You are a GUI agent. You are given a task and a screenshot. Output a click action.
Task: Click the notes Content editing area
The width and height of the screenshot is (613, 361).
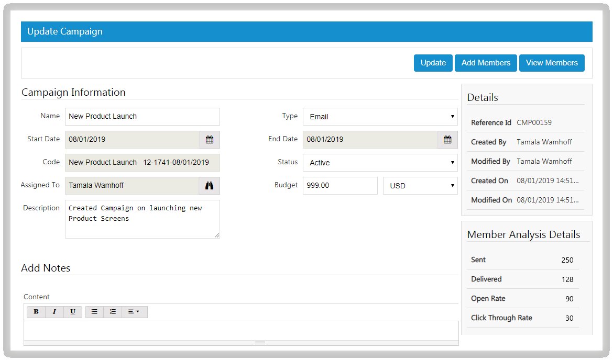click(241, 330)
